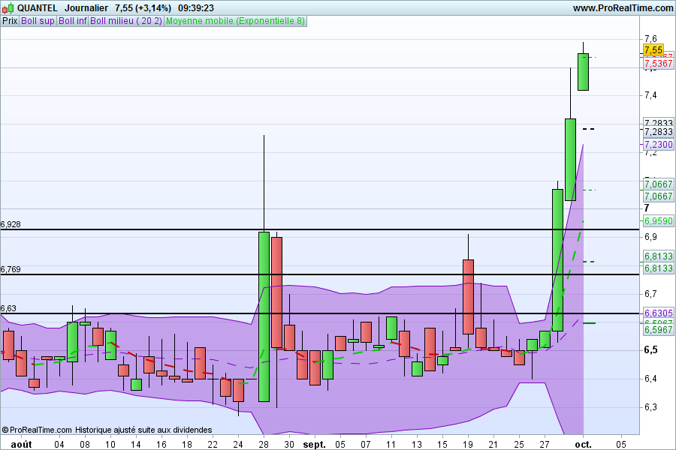Select the purple 7,2300 Bollinger label

tap(658, 144)
